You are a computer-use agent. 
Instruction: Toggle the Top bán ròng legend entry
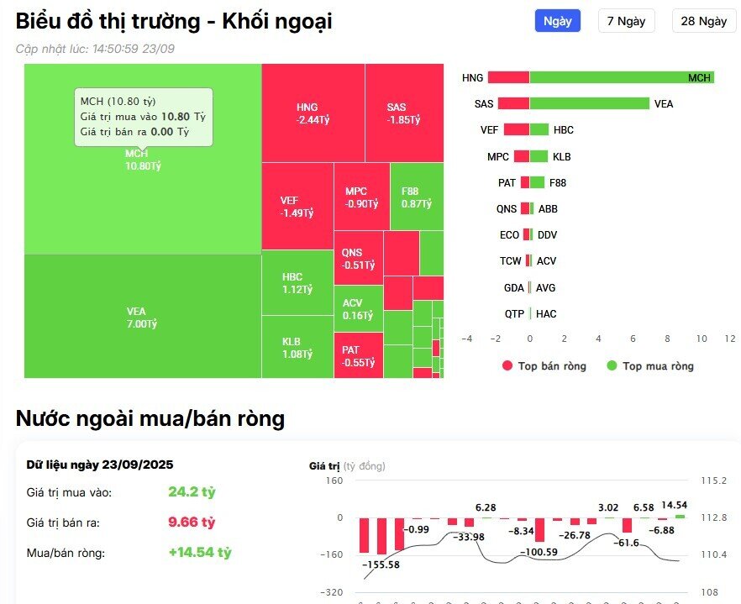coord(542,366)
